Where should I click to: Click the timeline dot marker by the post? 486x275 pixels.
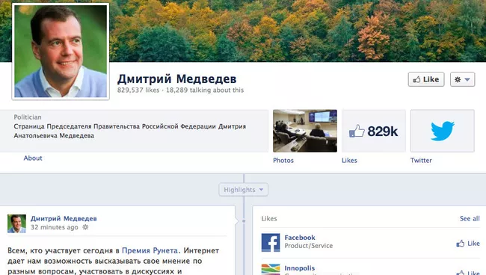click(244, 221)
